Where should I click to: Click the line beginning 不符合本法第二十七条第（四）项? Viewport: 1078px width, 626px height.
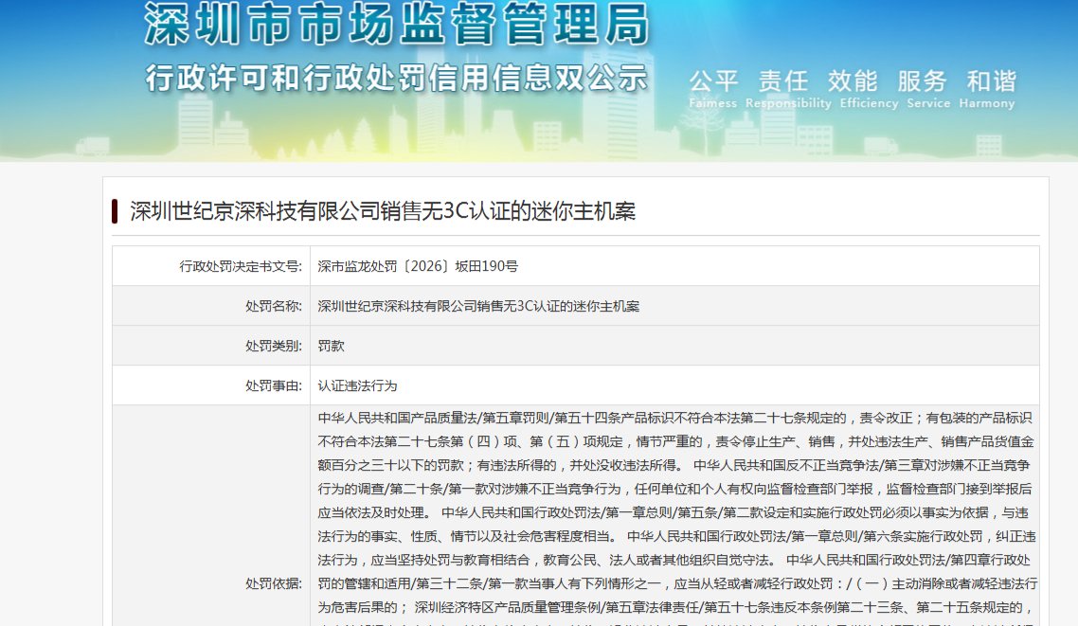pos(675,441)
